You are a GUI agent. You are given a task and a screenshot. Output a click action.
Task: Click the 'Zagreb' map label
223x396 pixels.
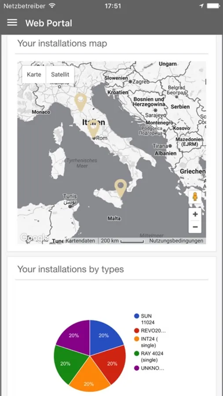pyautogui.click(x=141, y=81)
